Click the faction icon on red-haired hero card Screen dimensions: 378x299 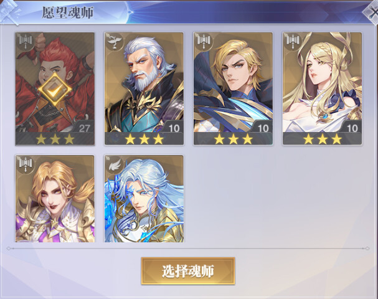(x=26, y=42)
